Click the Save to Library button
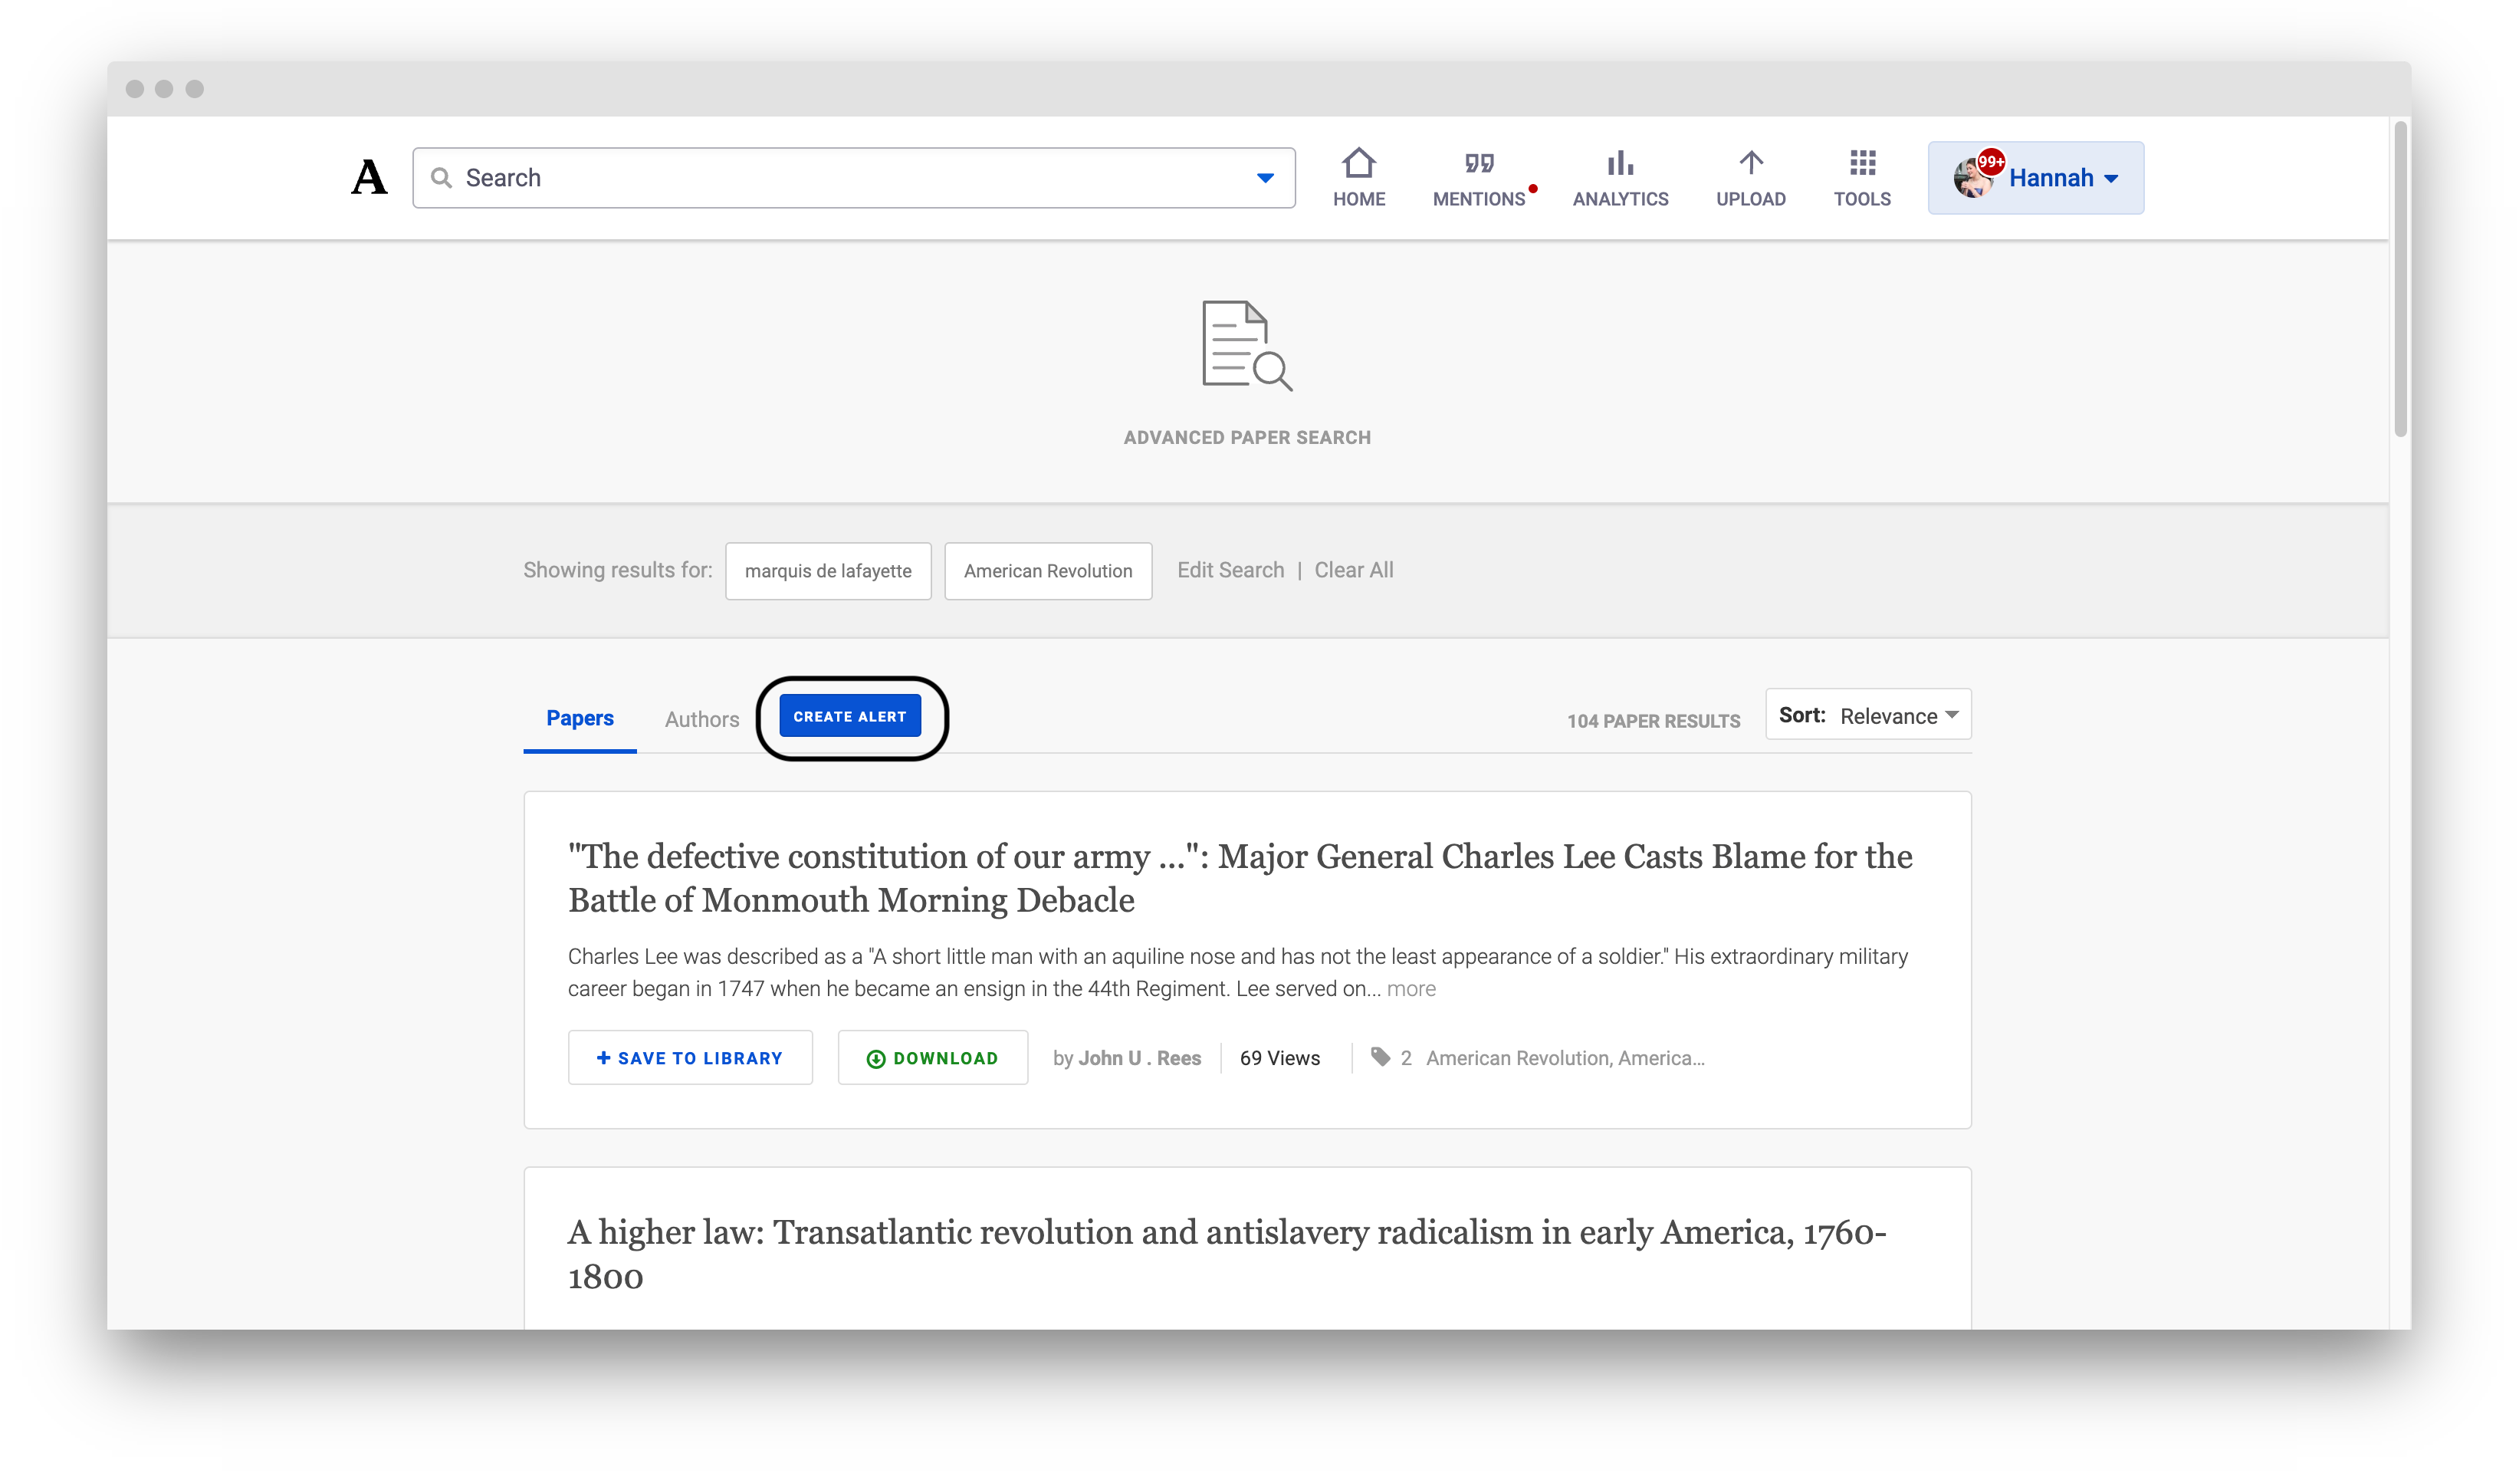Image resolution: width=2519 pixels, height=1483 pixels. [690, 1057]
